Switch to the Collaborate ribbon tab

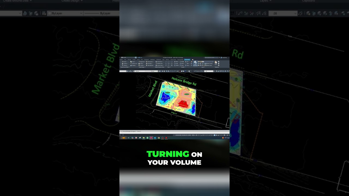pos(158,60)
